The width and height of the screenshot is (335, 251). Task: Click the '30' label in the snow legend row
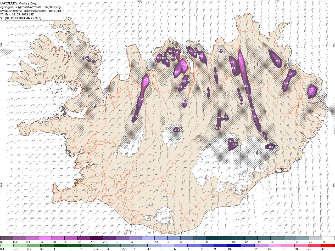pos(324,242)
